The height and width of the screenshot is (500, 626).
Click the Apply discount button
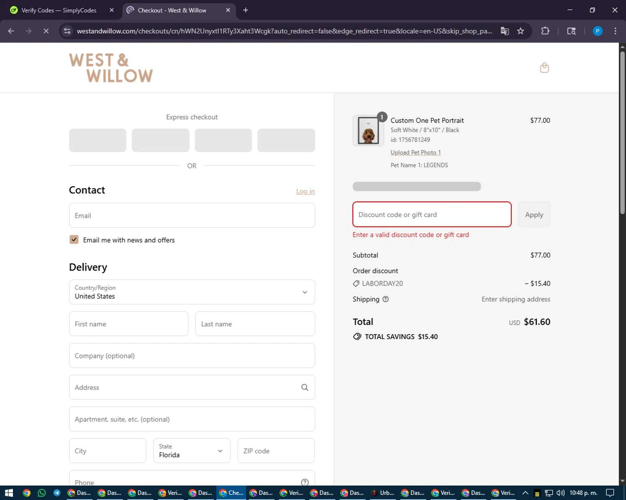(x=534, y=215)
